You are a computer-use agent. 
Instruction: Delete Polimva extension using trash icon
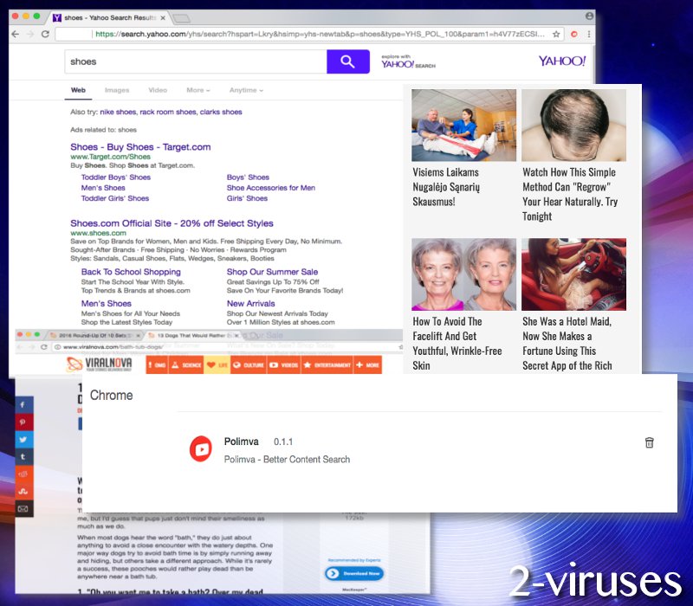(650, 442)
